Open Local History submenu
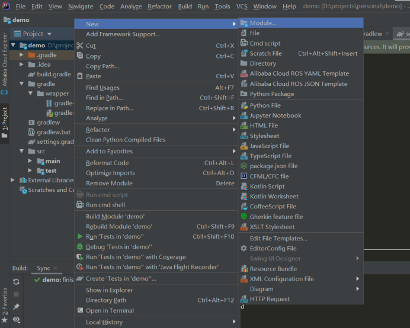 (156, 322)
